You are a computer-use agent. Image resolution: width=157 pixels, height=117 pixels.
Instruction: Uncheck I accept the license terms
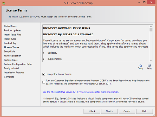(44, 74)
